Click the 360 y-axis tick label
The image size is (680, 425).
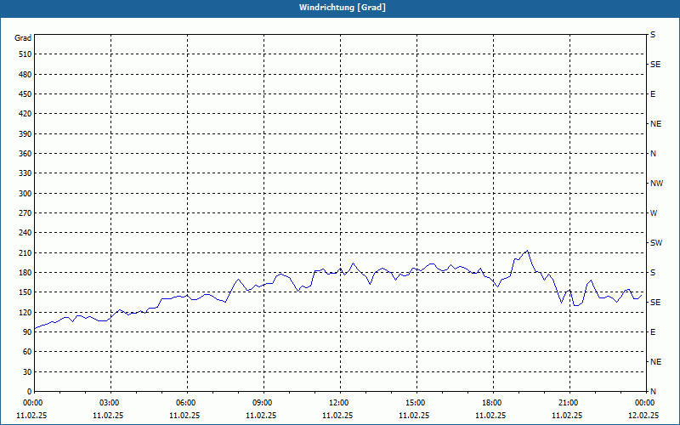[x=25, y=154]
